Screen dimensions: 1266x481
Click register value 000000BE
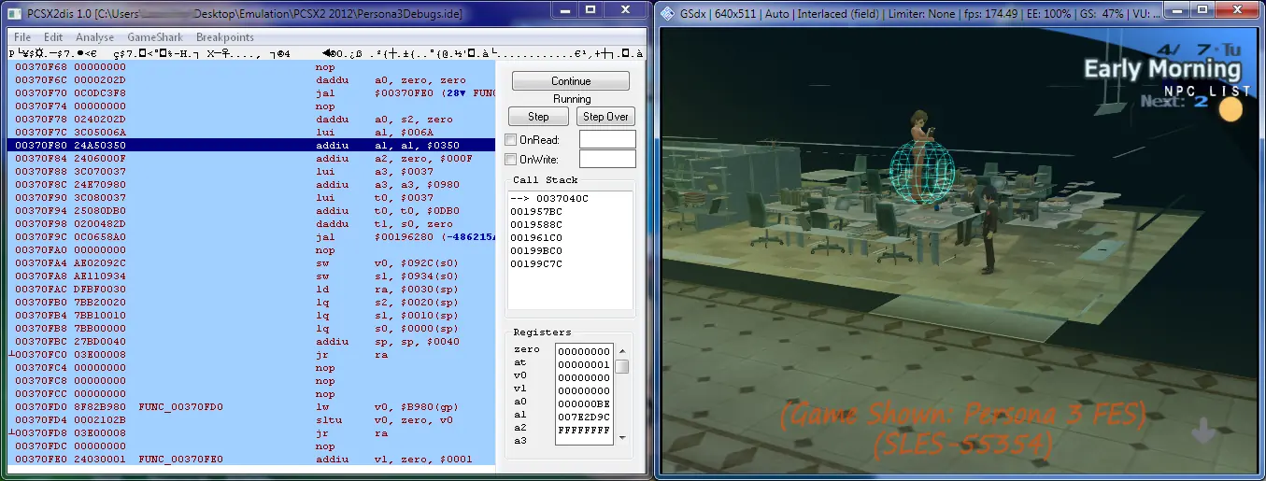click(x=584, y=403)
